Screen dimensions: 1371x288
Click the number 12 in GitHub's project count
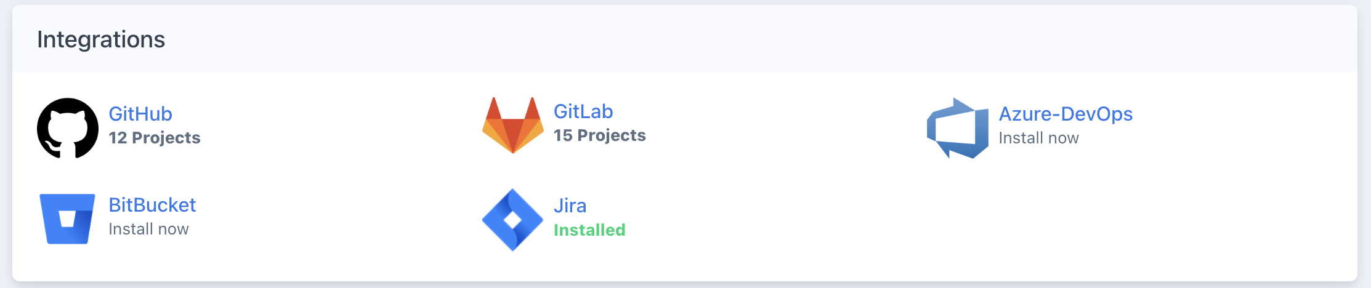118,138
